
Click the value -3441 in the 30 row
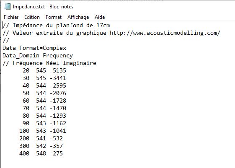[58, 78]
